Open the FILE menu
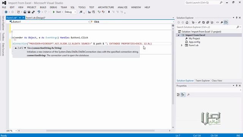 click(4, 7)
